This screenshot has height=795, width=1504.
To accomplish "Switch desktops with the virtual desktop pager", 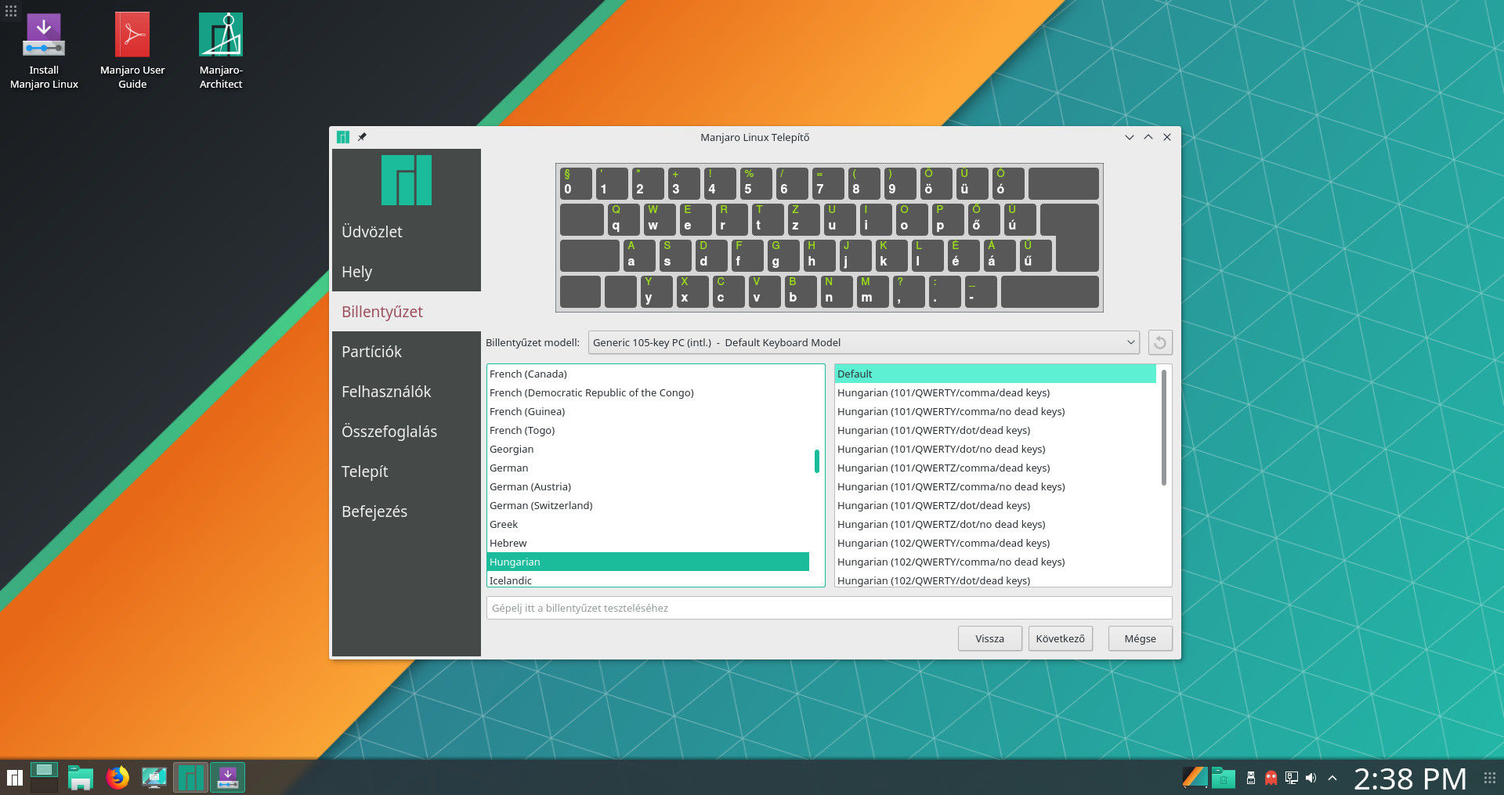I will pos(44,778).
